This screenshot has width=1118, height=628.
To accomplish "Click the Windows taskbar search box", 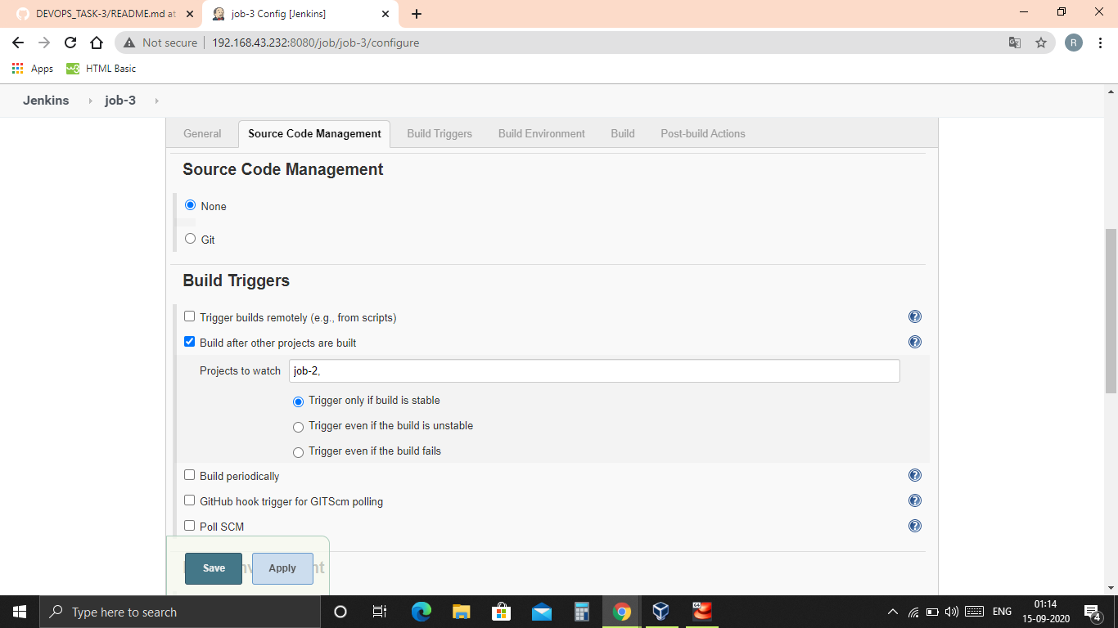I will click(x=180, y=612).
